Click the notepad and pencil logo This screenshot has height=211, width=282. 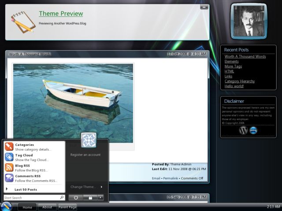23,22
